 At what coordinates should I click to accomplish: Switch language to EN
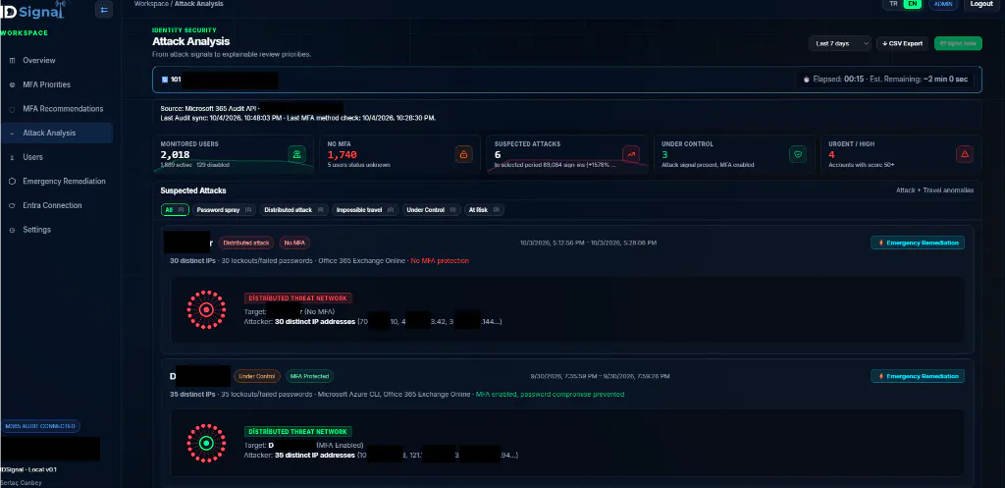click(913, 4)
